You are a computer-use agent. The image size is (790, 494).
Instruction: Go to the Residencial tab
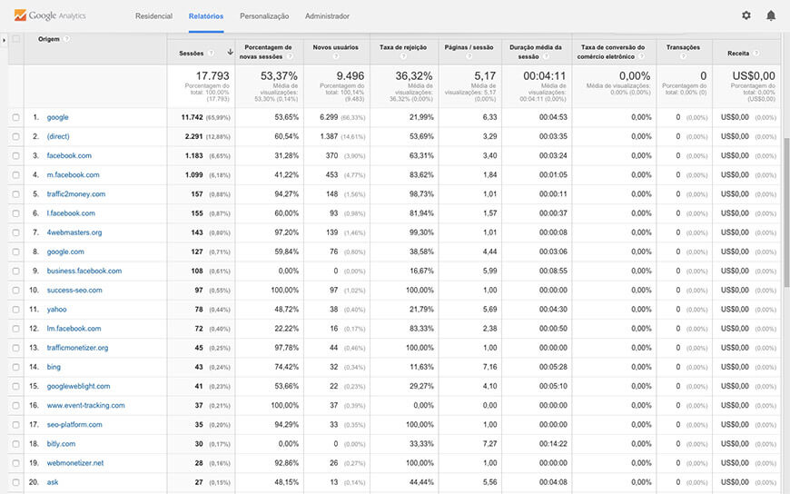(153, 16)
